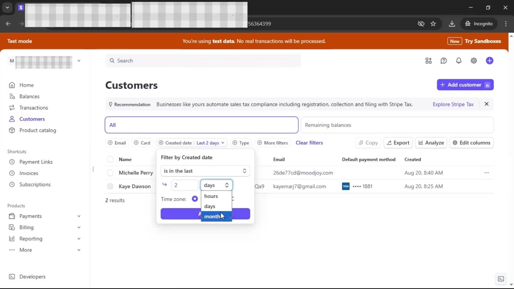This screenshot has height=289, width=514.
Task: Click the settings gear icon
Action: [x=474, y=61]
